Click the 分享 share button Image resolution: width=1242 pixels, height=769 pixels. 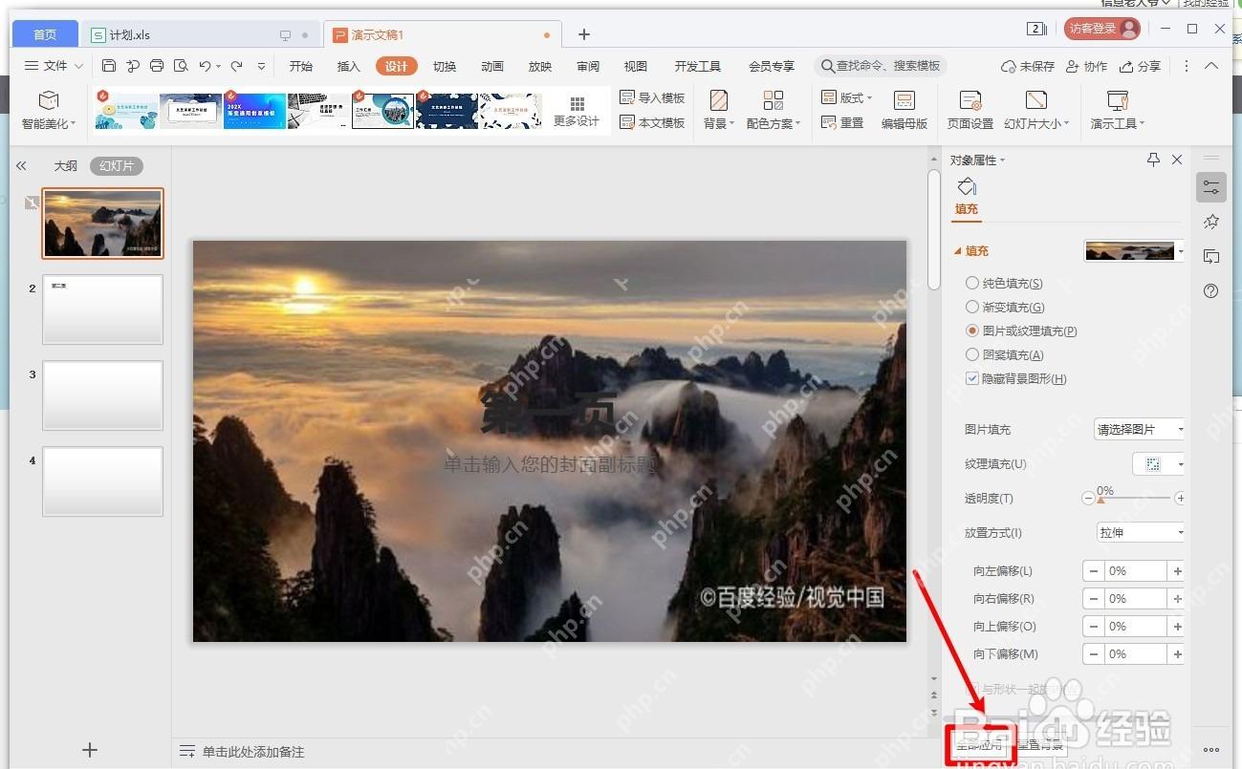coord(1140,66)
